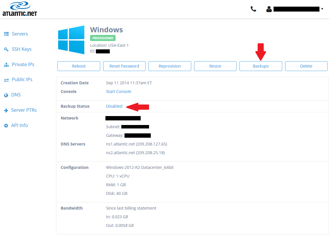
Task: Click Since last billing statement text
Action: point(131,208)
